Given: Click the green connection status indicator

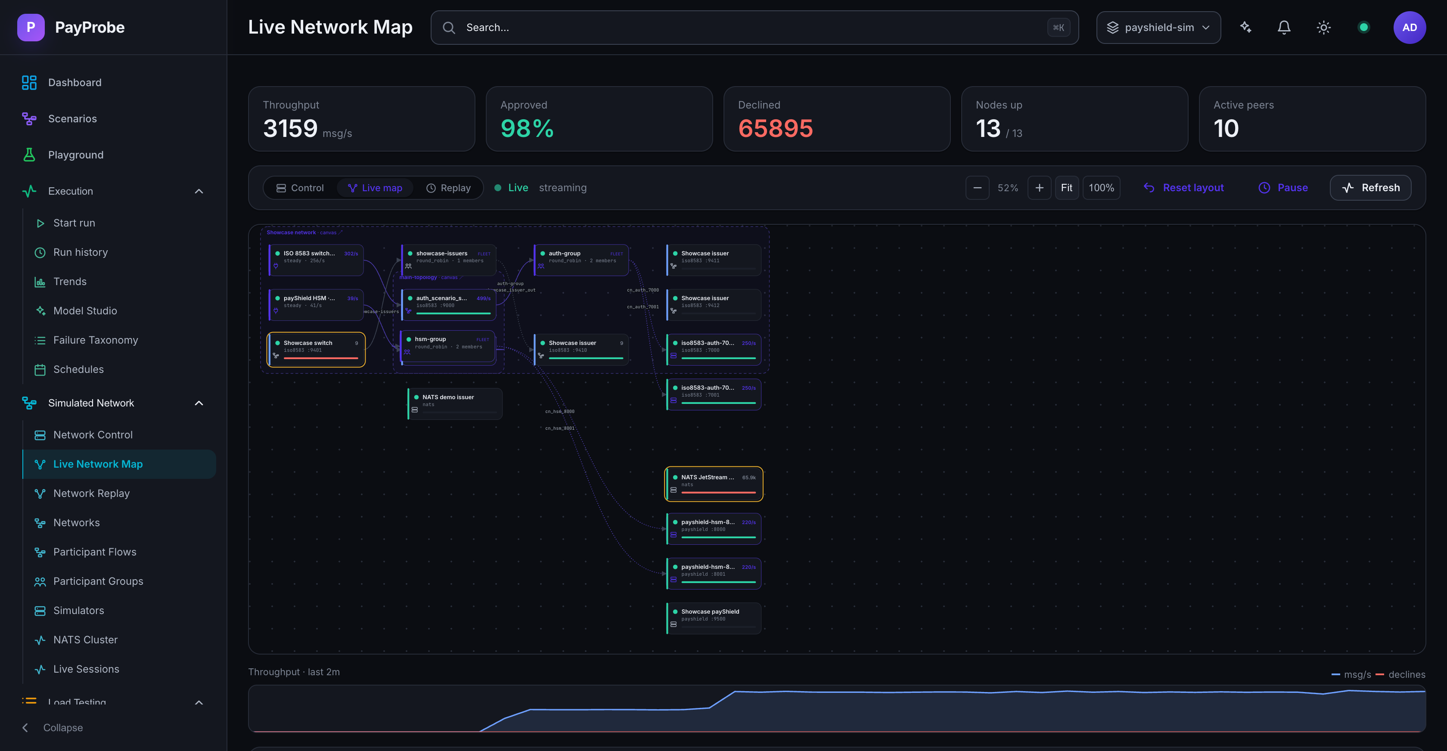Looking at the screenshot, I should click(1363, 27).
